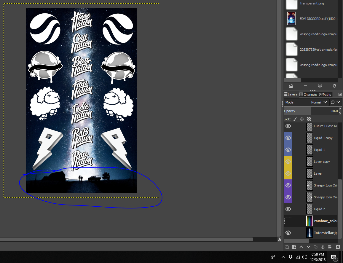Image resolution: width=343 pixels, height=263 pixels.
Task: Open the selected entry in Document History
Action: pyautogui.click(x=291, y=86)
